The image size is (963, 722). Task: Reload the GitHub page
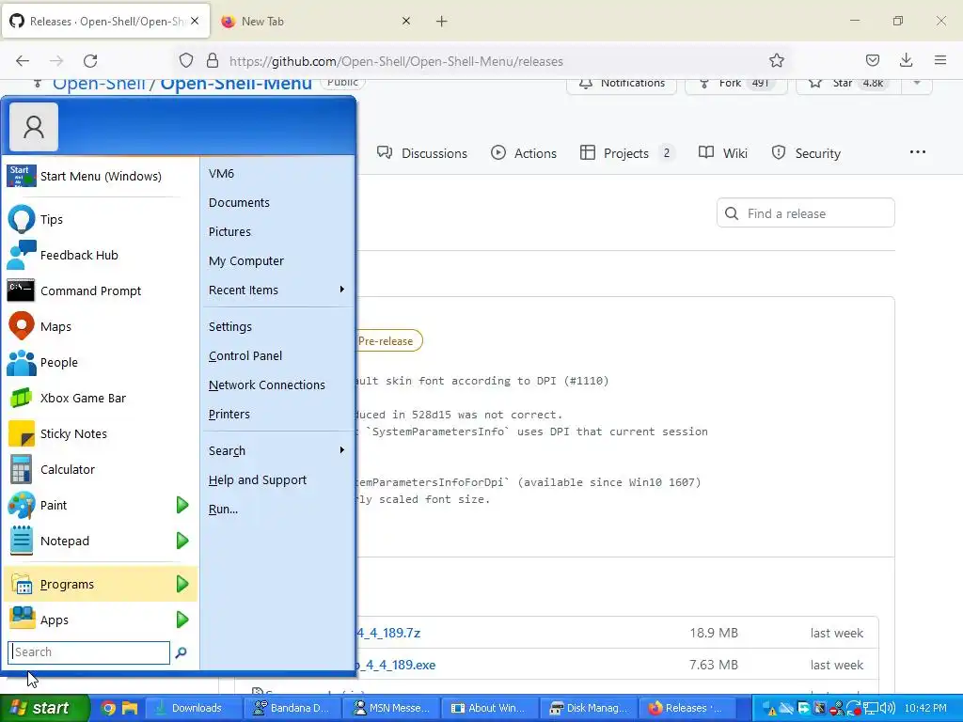click(90, 61)
